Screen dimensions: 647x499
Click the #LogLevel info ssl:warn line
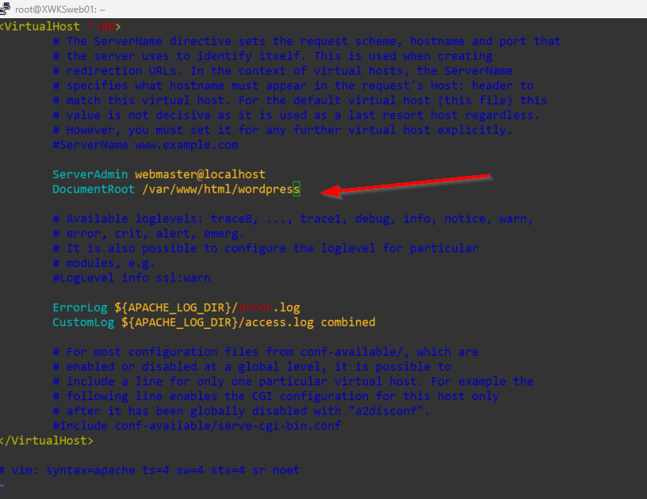tap(132, 278)
